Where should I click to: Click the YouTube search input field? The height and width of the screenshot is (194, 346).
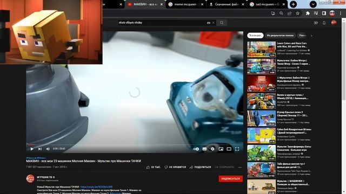[x=162, y=23]
